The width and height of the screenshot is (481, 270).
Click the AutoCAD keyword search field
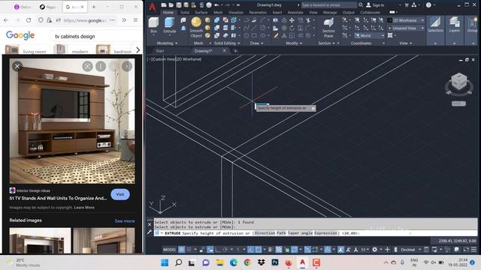(329, 5)
